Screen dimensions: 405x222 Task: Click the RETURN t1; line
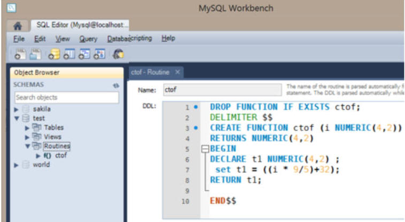tap(236, 180)
